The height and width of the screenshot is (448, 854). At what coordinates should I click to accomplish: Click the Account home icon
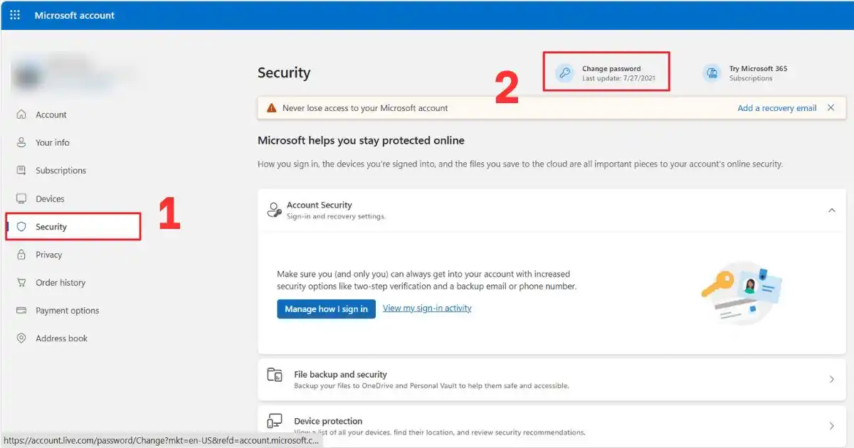click(x=21, y=114)
